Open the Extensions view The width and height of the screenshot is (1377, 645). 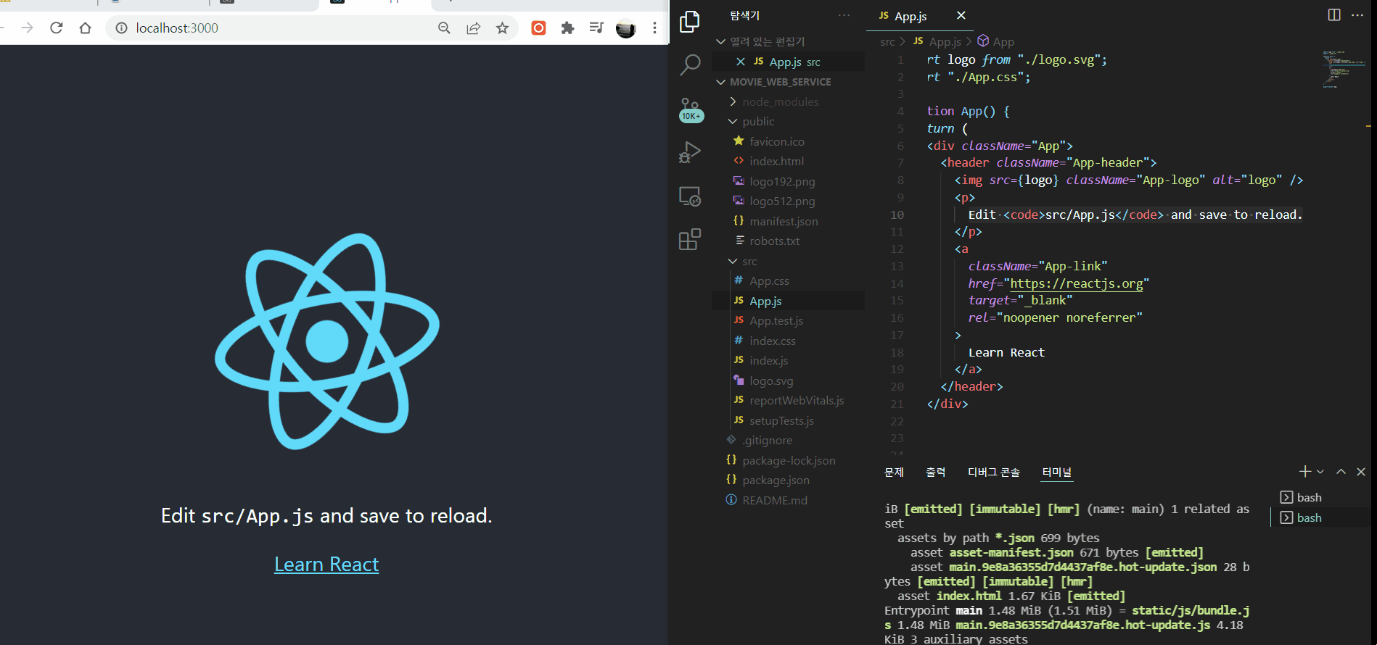[690, 239]
